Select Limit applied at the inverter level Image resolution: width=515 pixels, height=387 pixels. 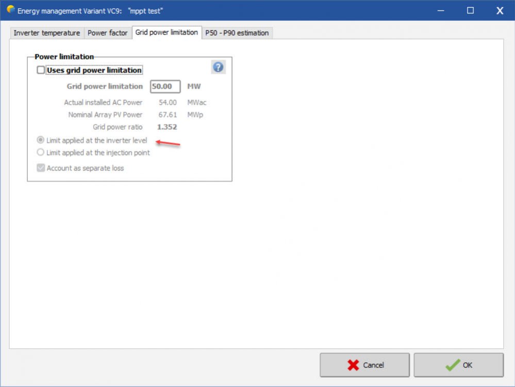(41, 140)
